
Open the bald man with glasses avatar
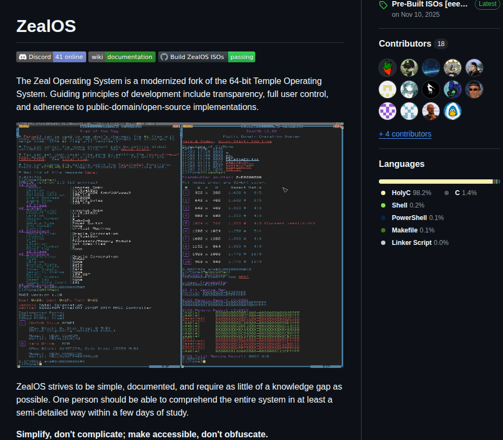pyautogui.click(x=431, y=111)
